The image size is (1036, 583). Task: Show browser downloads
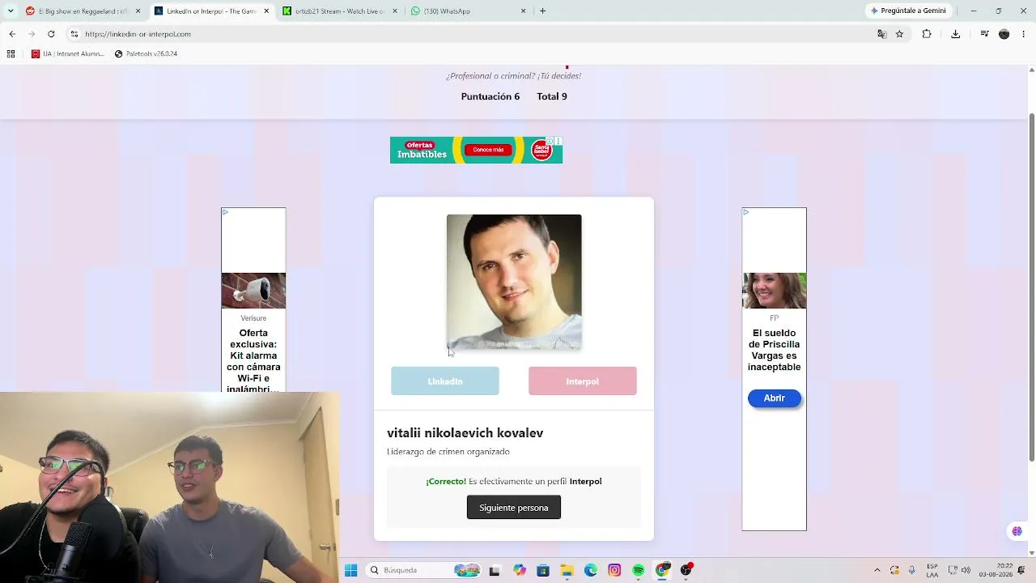point(955,34)
